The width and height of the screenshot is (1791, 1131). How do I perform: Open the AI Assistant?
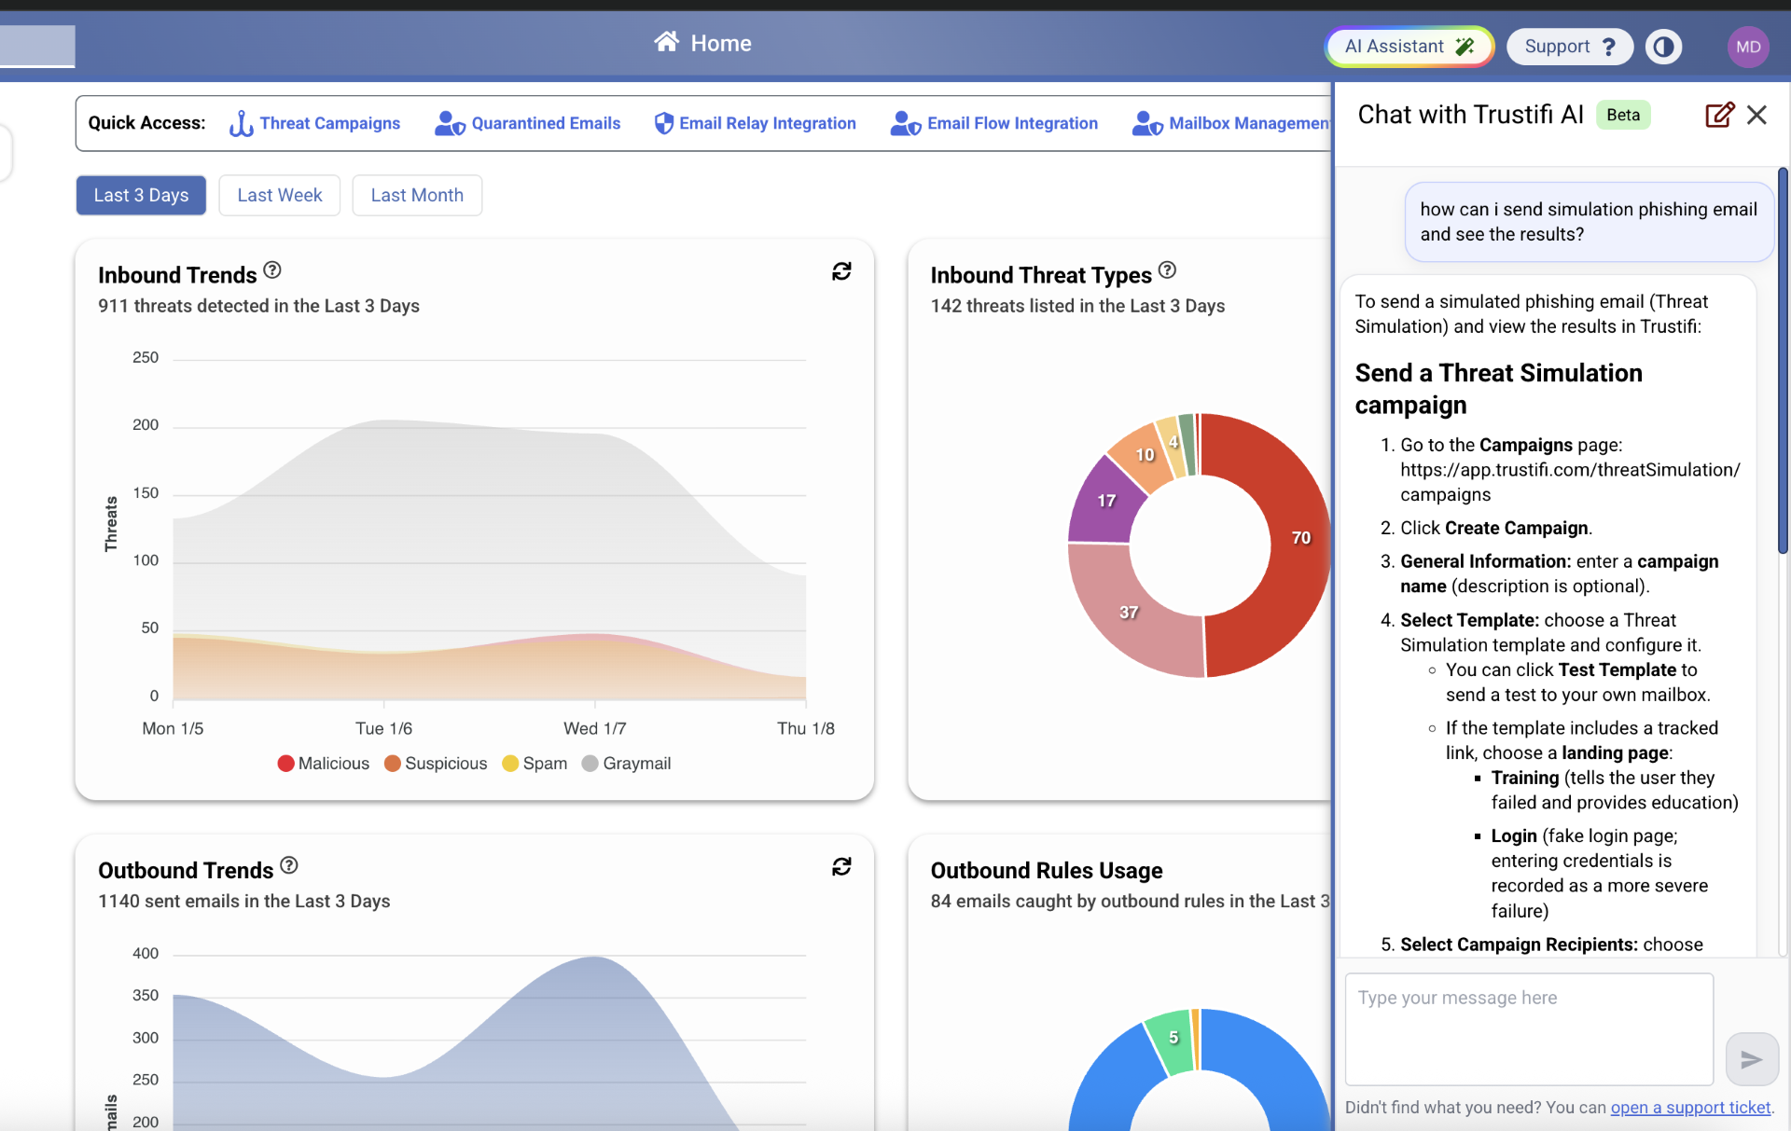[1408, 46]
